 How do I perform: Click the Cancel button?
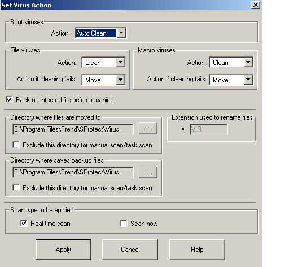click(x=130, y=250)
